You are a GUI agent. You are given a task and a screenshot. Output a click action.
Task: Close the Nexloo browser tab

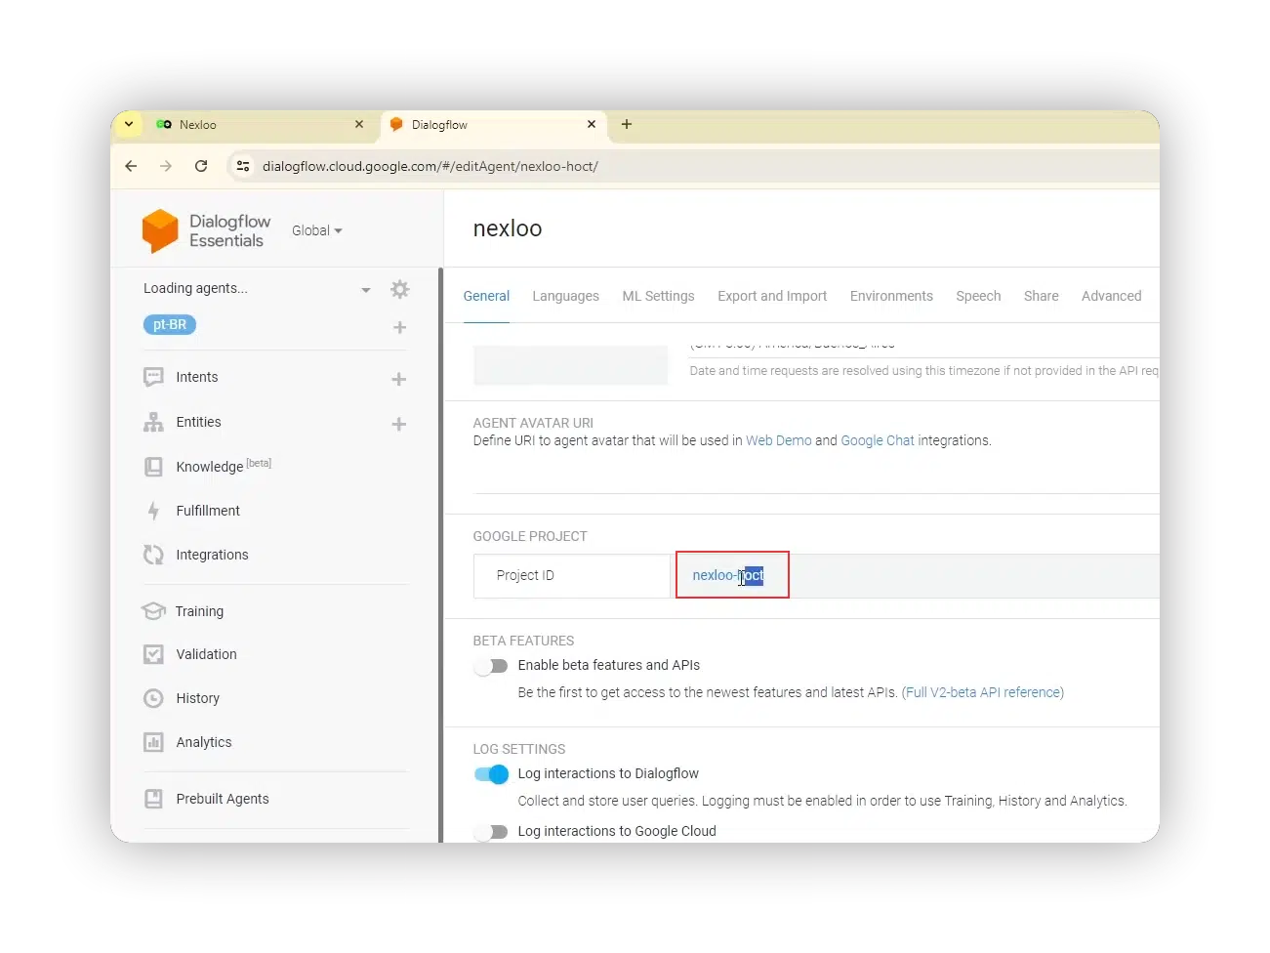[359, 124]
